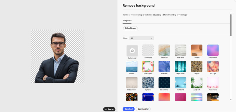The height and width of the screenshot is (112, 236).
Task: Switch to the Background tab
Action: click(x=127, y=21)
